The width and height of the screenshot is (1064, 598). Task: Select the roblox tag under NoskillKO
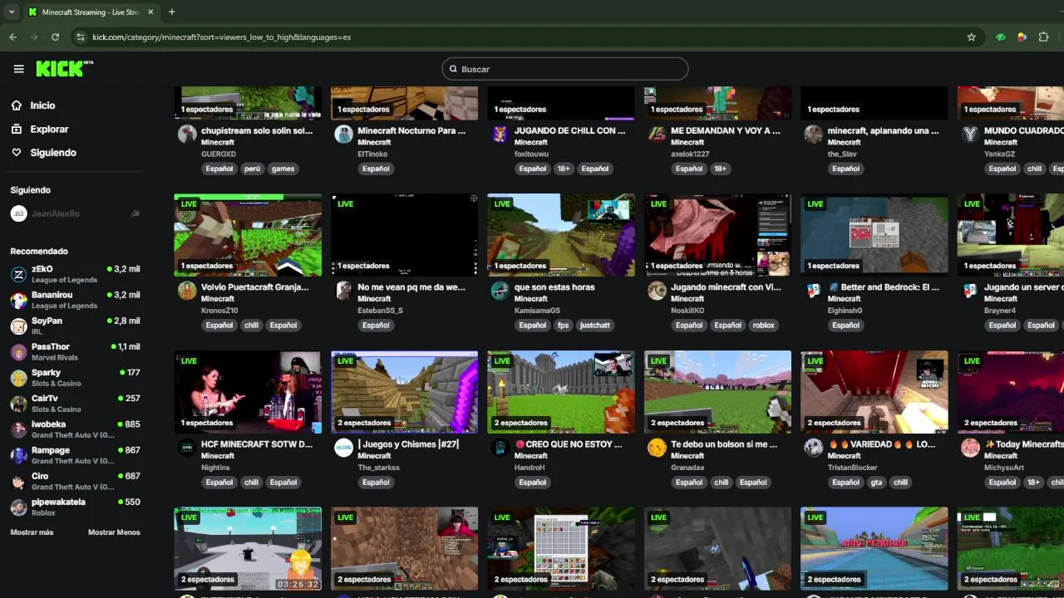[763, 326]
